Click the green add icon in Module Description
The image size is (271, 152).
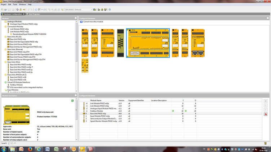[x=72, y=100]
